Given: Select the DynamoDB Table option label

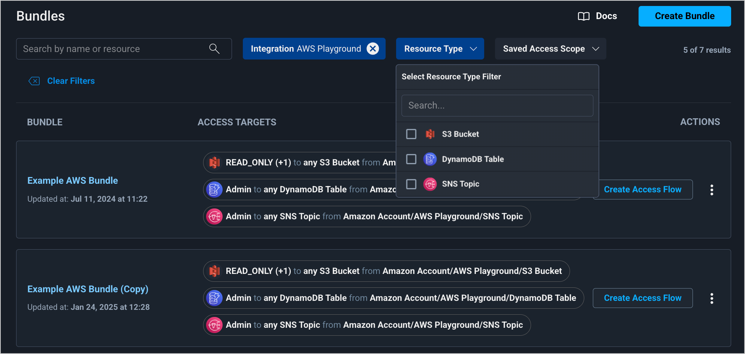Looking at the screenshot, I should (x=473, y=159).
